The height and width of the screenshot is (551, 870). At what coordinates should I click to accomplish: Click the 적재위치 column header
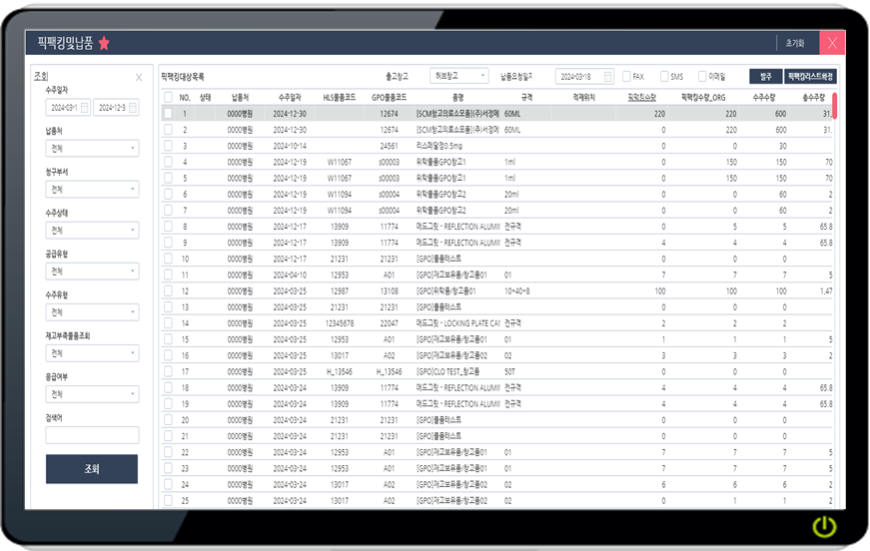click(583, 98)
